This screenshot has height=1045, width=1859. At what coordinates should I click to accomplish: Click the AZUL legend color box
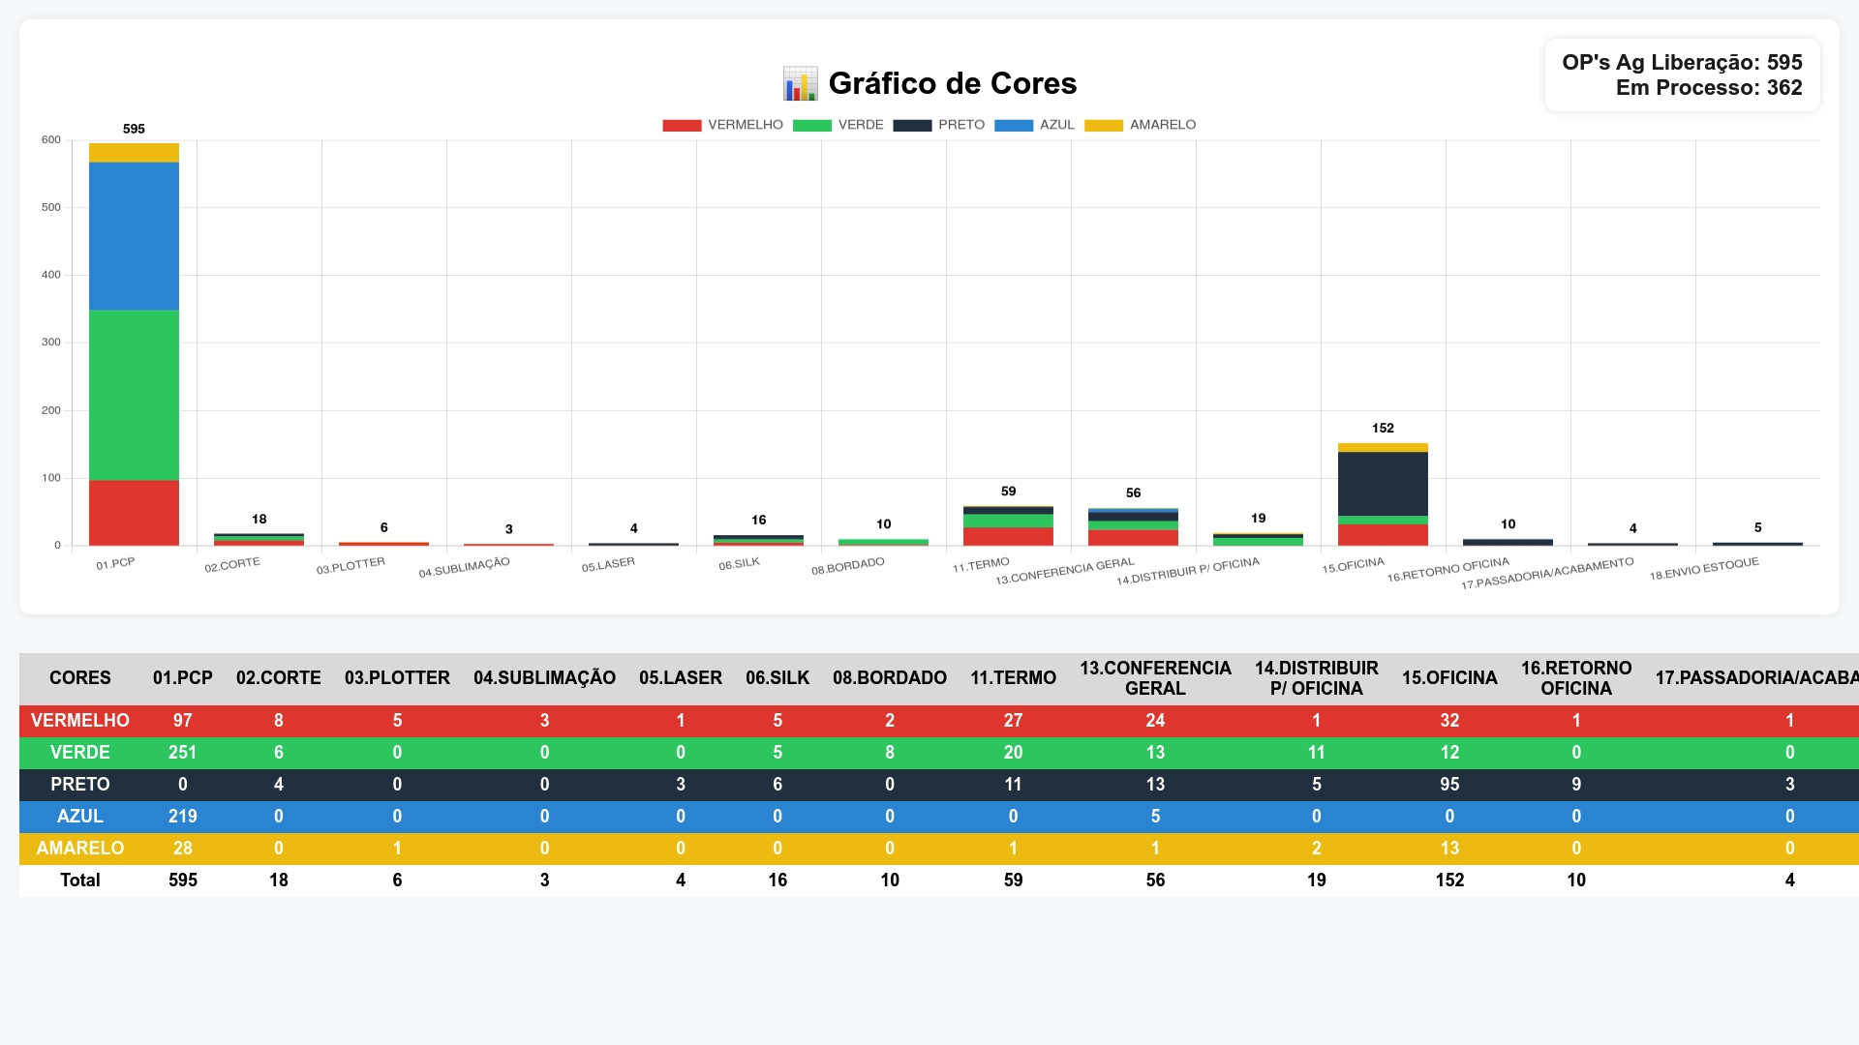[x=1014, y=125]
